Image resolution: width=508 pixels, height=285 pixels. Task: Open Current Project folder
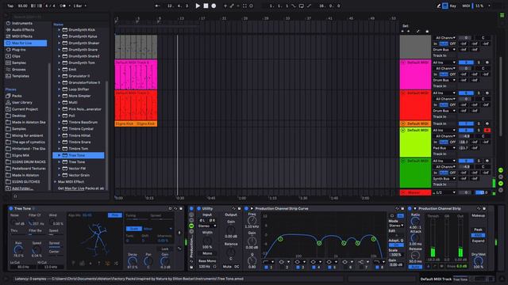[25, 109]
